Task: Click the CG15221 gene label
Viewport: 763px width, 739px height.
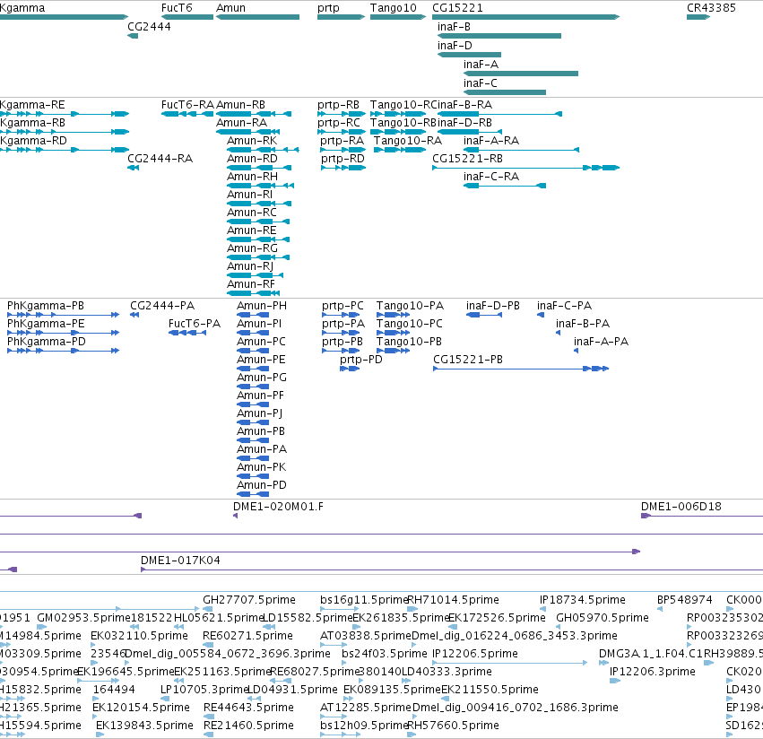Action: pyautogui.click(x=457, y=8)
